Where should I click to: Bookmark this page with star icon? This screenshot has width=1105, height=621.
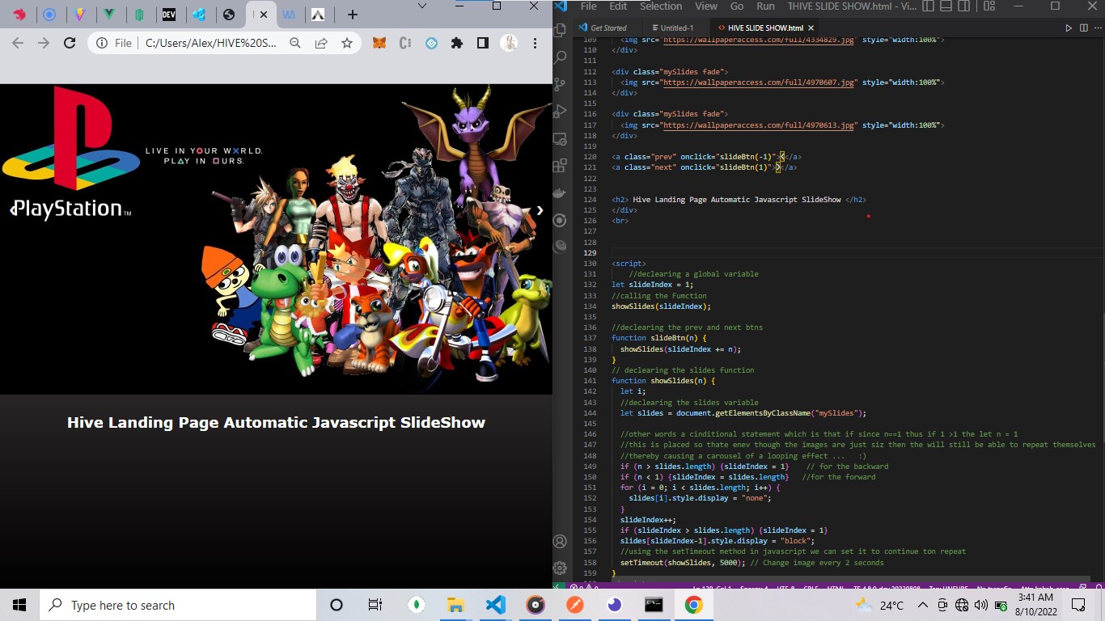(347, 43)
